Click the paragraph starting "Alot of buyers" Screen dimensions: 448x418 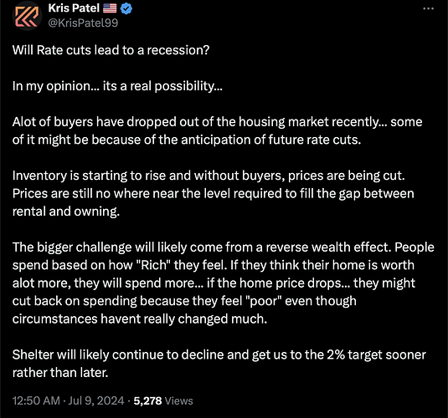tap(217, 130)
